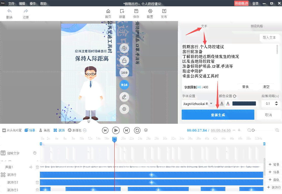Viewport: 282px width, 194px height.
Task: Add a 场景 track from side panel
Action: pyautogui.click(x=274, y=172)
